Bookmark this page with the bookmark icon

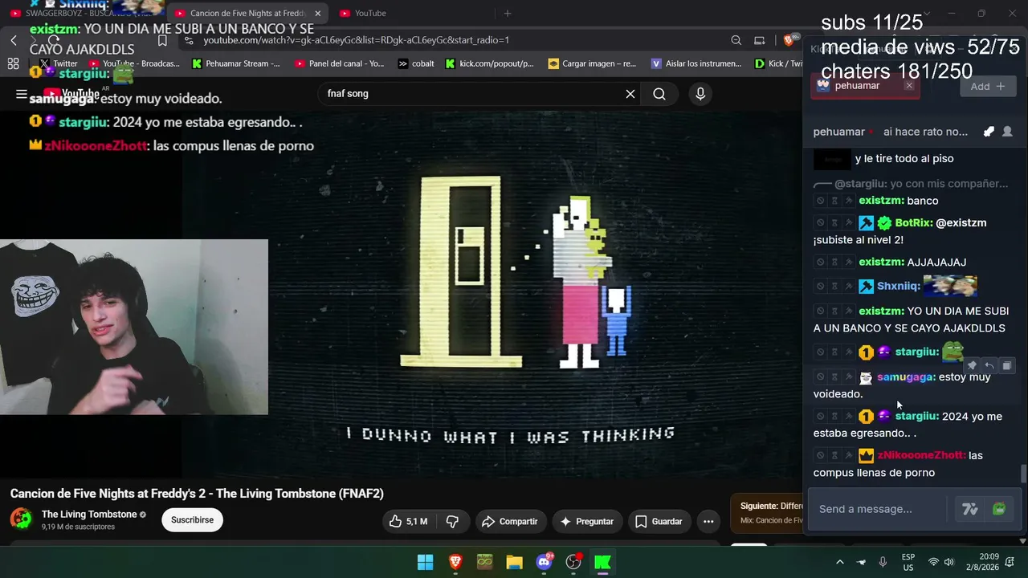click(x=162, y=40)
